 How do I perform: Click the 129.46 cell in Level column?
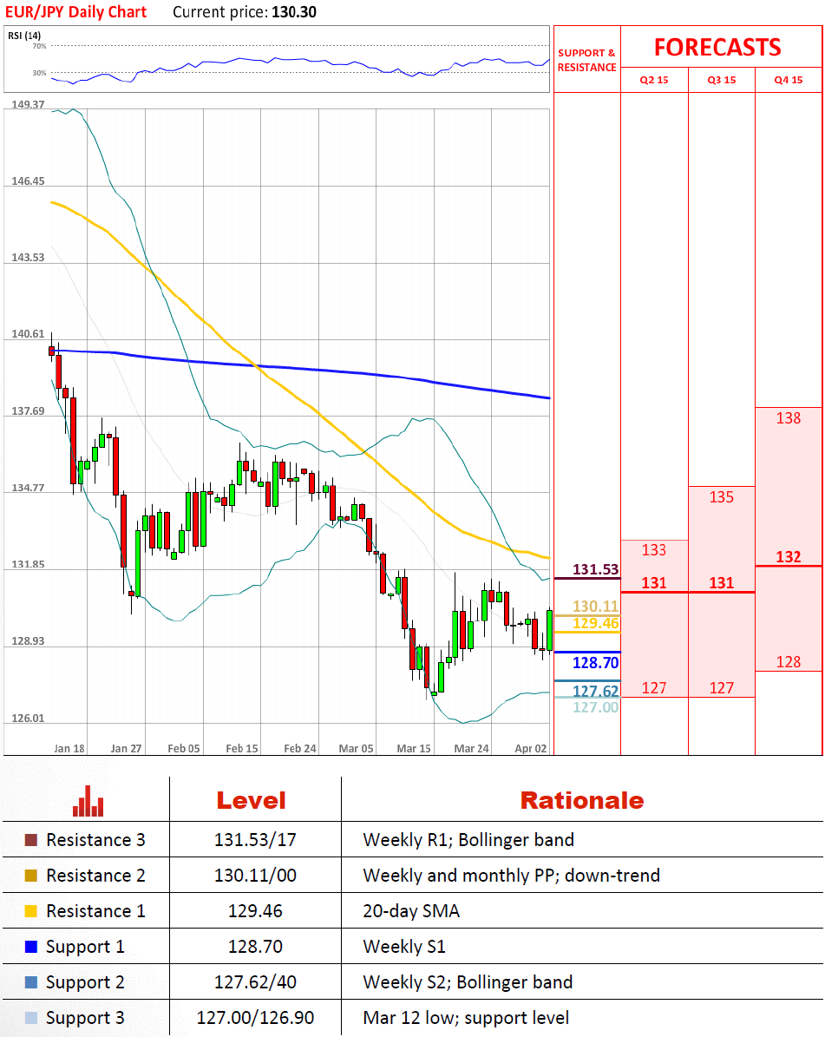click(x=255, y=911)
